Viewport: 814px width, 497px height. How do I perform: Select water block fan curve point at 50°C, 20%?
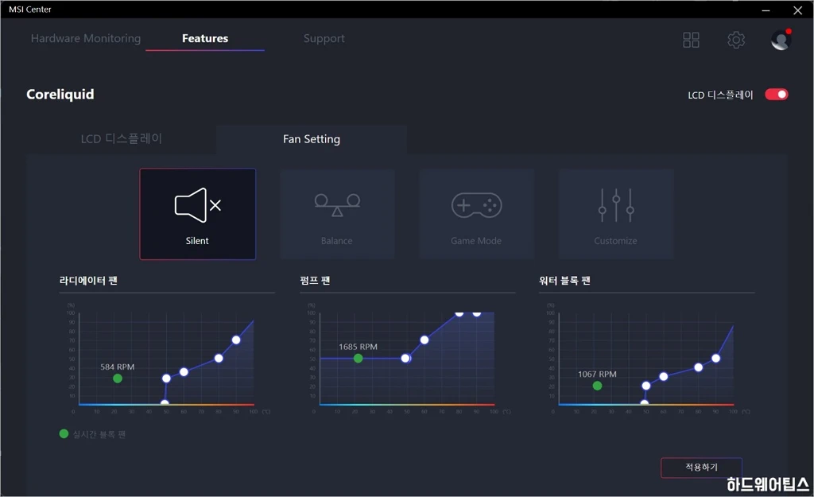tap(645, 386)
